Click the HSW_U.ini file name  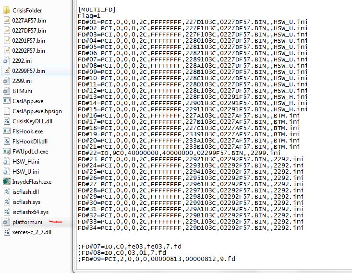pos(25,172)
